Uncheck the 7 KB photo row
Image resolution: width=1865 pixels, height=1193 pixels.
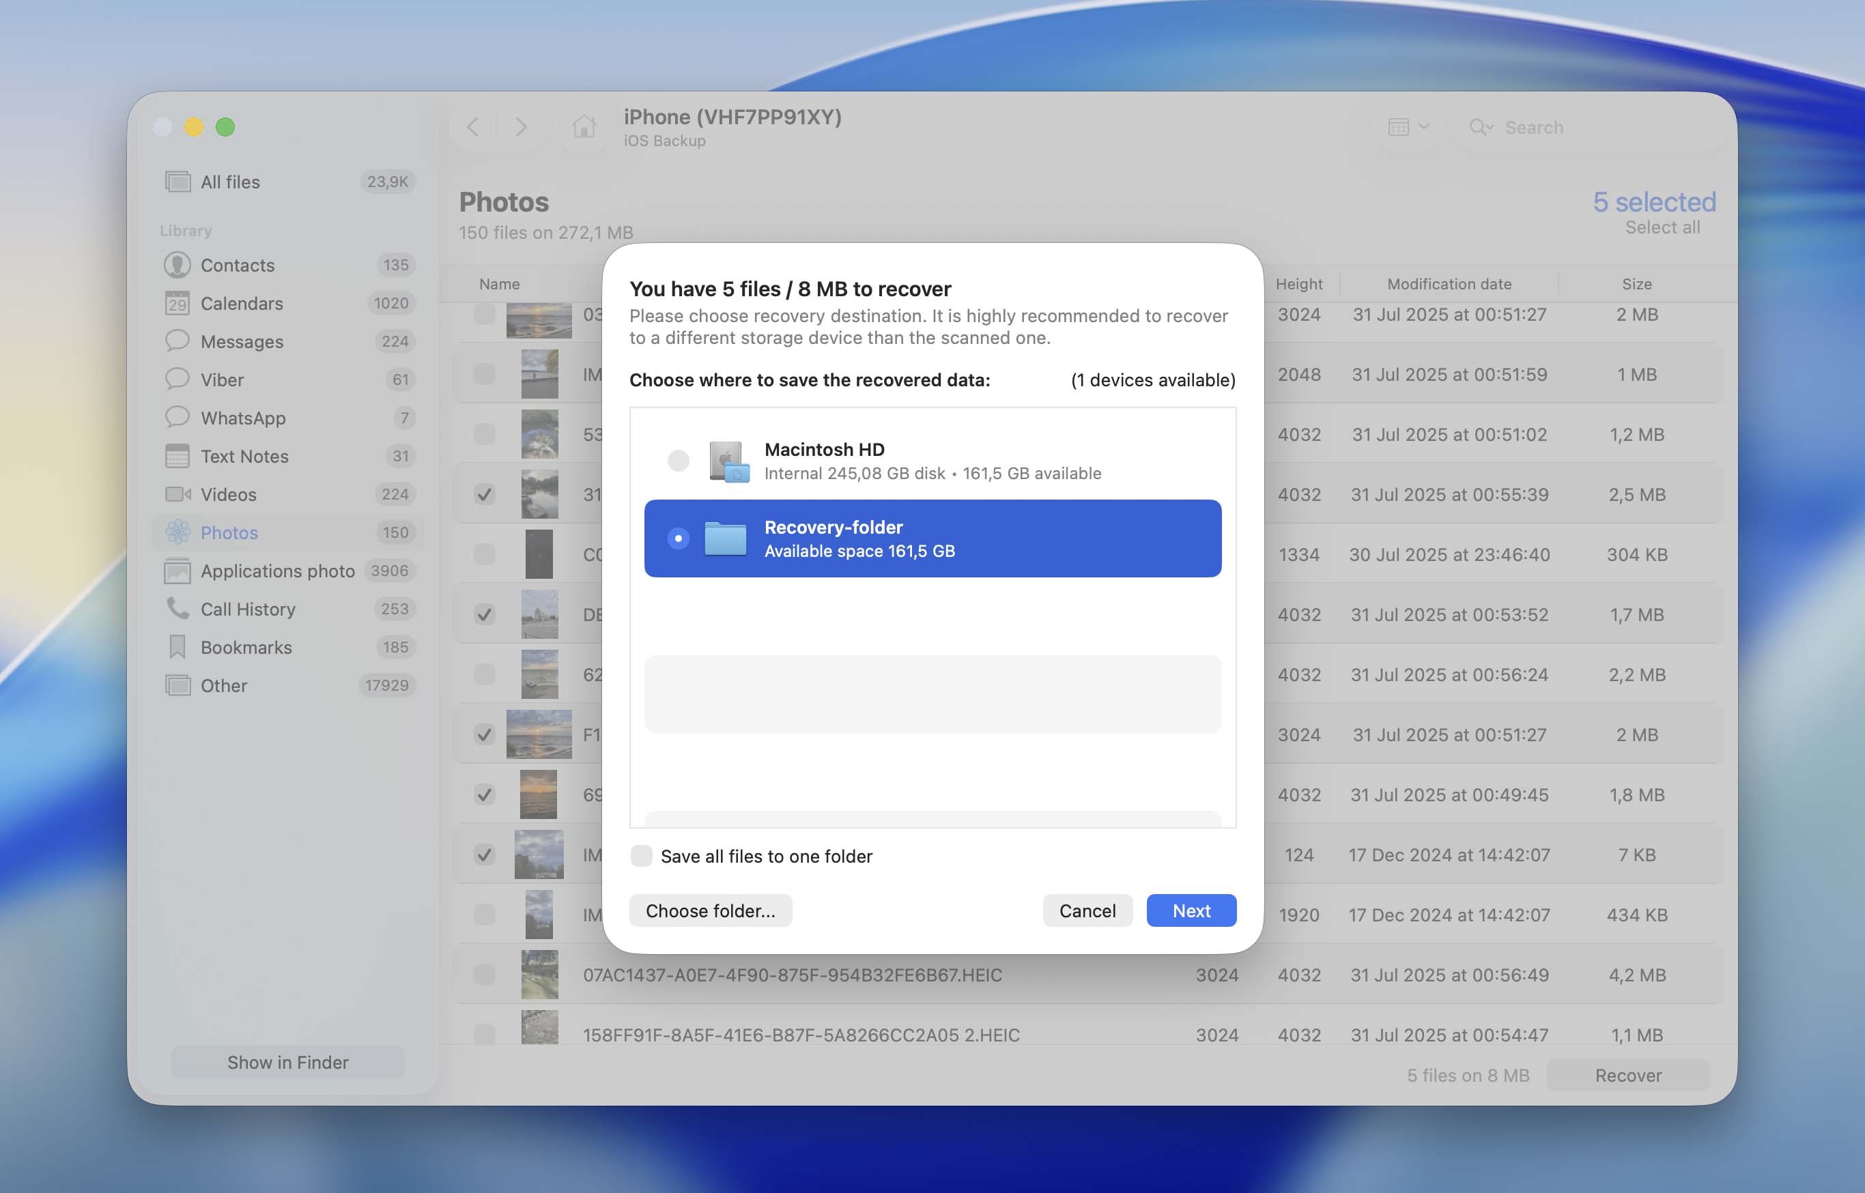tap(484, 854)
